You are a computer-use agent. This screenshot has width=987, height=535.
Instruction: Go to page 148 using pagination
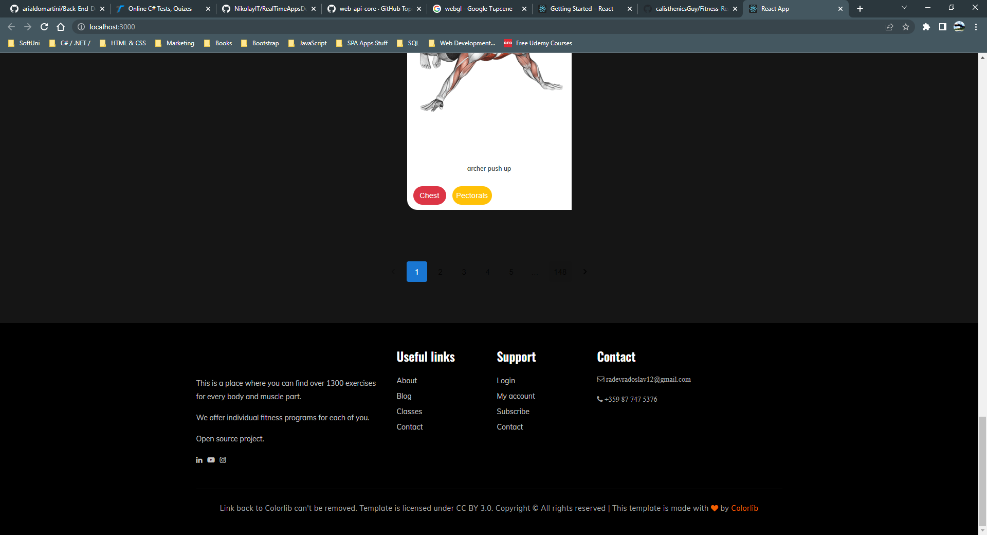pos(560,272)
